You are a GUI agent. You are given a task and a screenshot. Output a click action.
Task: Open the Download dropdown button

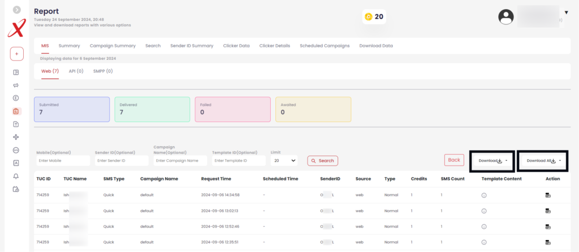point(492,161)
